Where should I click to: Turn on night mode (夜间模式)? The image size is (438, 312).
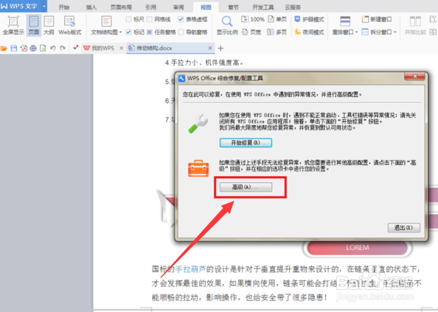309,32
